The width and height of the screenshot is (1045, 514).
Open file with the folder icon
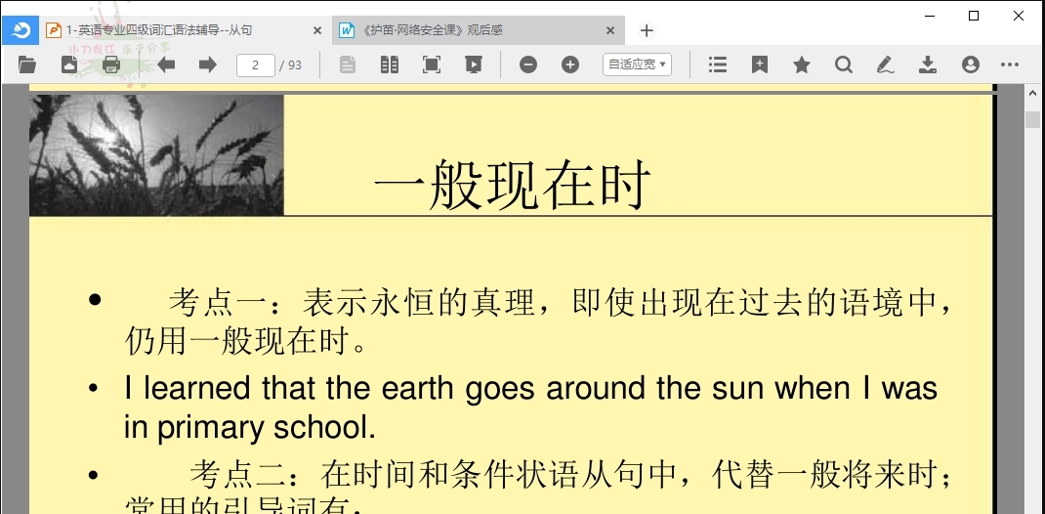(27, 64)
